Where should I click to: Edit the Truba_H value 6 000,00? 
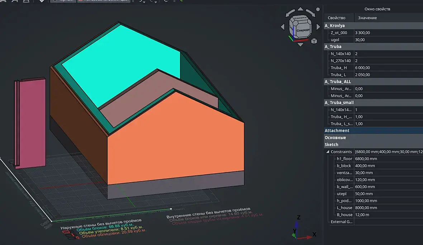pyautogui.click(x=389, y=68)
